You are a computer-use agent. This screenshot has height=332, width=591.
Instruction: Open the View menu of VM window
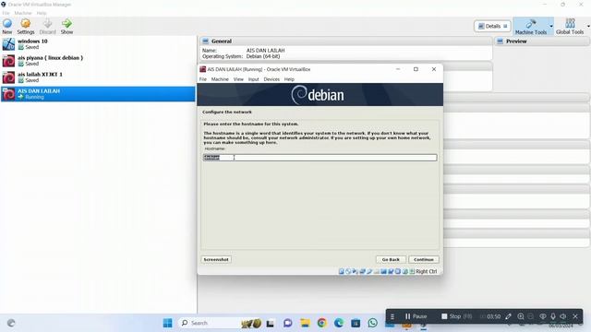click(x=238, y=79)
